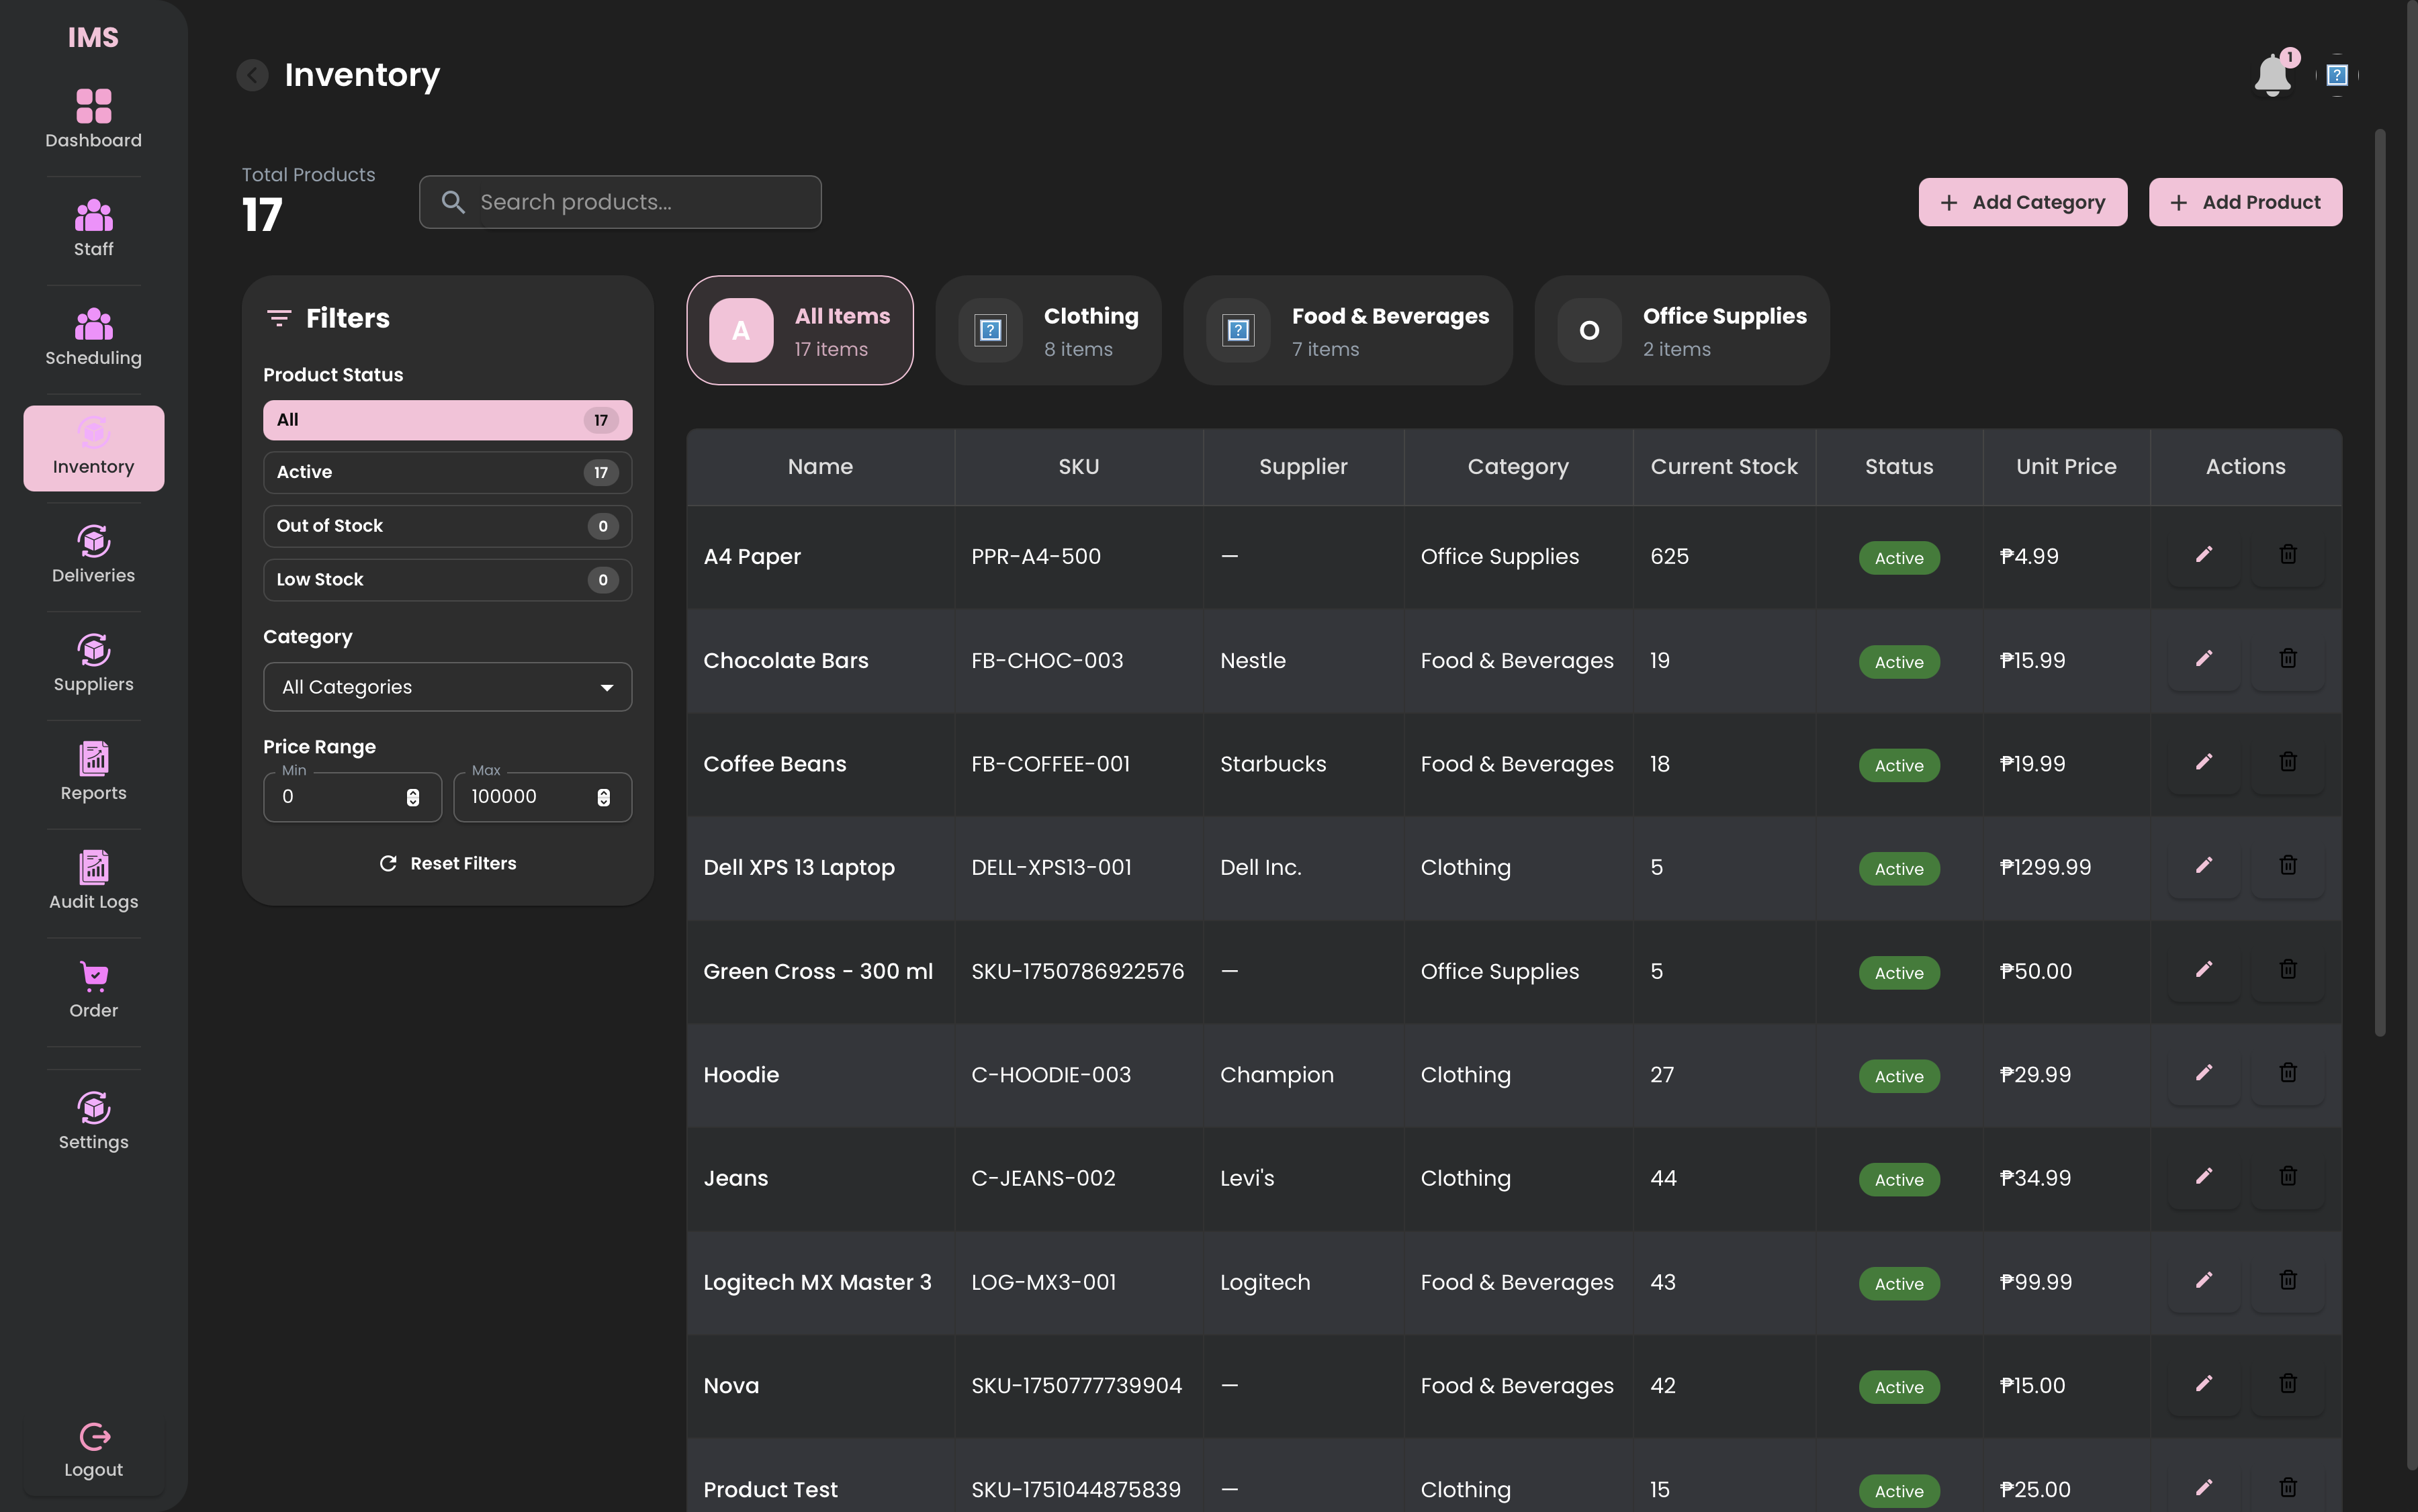Edit the Hoodie row
This screenshot has width=2418, height=1512.
click(2204, 1074)
